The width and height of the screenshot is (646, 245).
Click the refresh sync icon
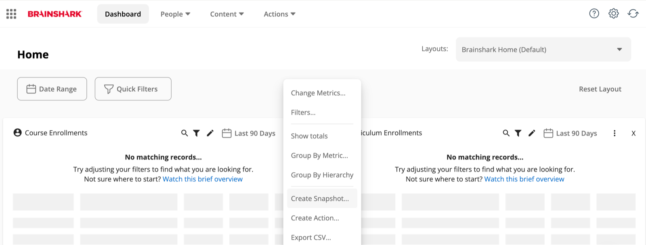pos(633,13)
